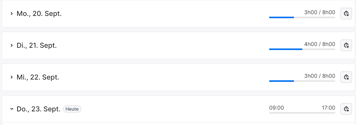Image resolution: width=356 pixels, height=125 pixels.
Task: Click the Heute badge
Action: pos(72,109)
